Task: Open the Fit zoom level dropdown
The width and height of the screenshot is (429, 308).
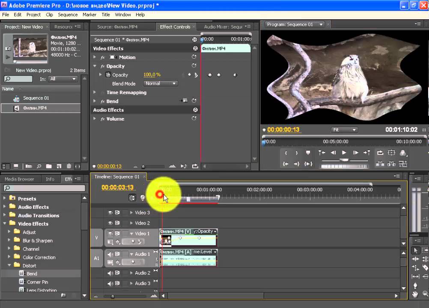Action: coord(345,130)
